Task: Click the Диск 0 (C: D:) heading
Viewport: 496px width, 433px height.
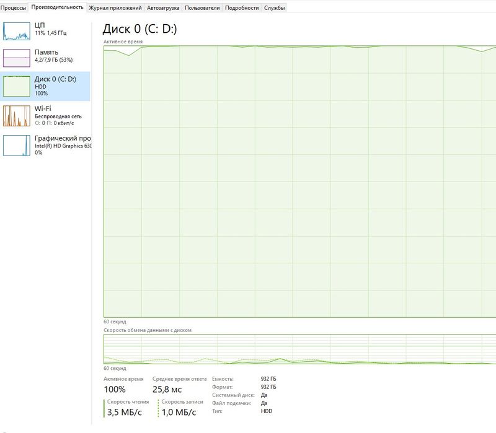Action: tap(140, 28)
